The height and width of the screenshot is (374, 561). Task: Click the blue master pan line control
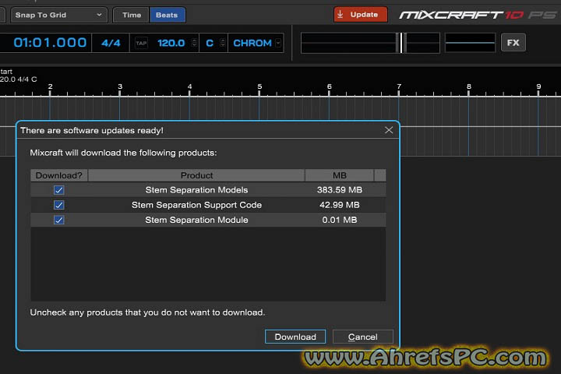[x=470, y=43]
